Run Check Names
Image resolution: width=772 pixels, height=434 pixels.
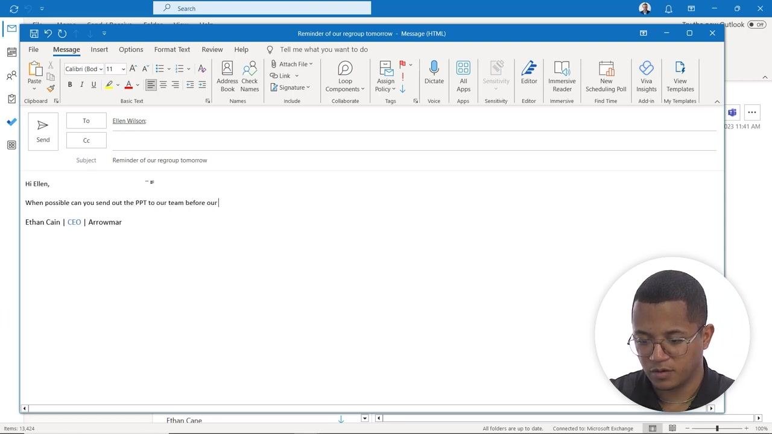[x=250, y=77]
